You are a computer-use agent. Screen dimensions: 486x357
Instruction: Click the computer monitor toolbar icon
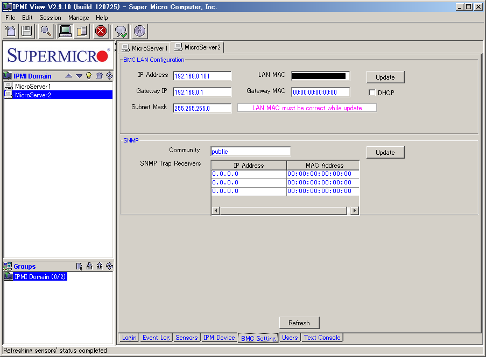pos(65,31)
